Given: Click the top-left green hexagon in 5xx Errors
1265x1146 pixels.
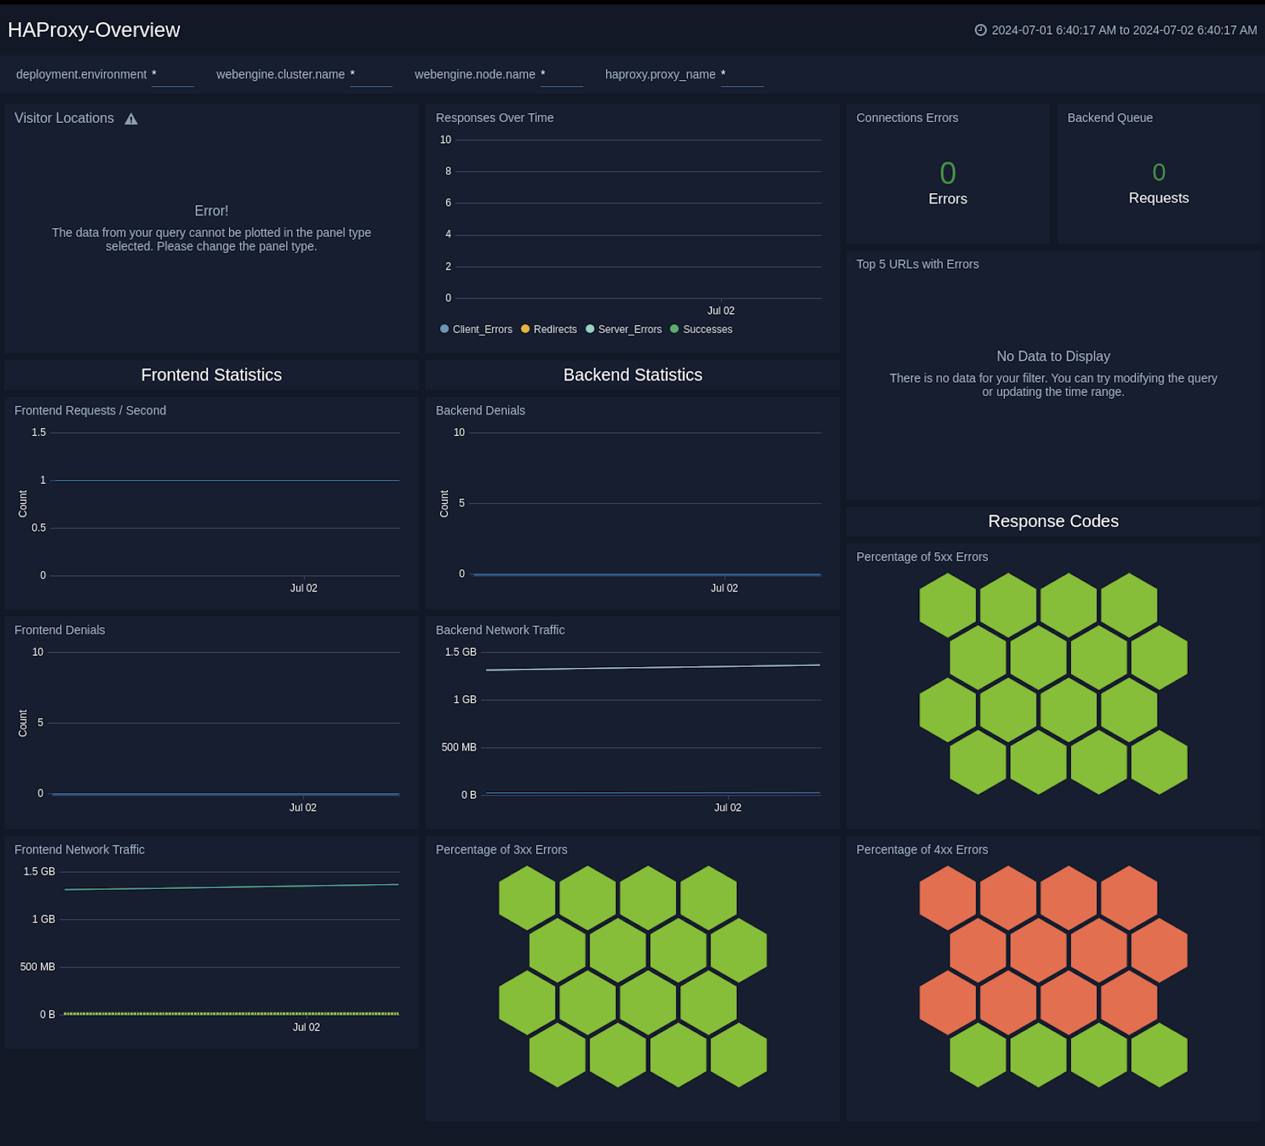Looking at the screenshot, I should tap(948, 606).
